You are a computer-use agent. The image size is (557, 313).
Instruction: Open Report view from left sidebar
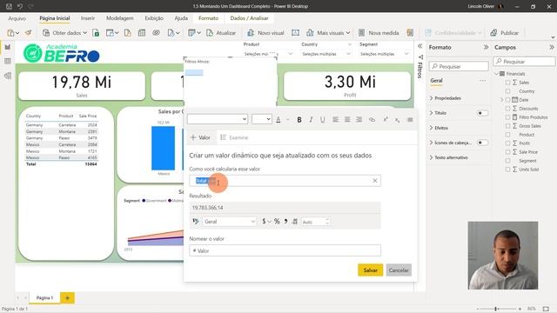[8, 47]
